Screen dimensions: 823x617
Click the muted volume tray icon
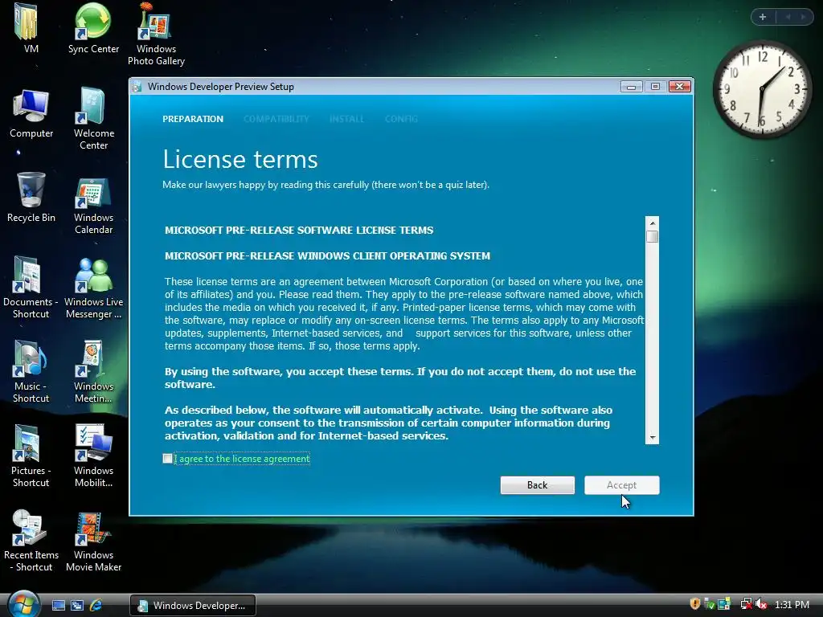pyautogui.click(x=762, y=604)
